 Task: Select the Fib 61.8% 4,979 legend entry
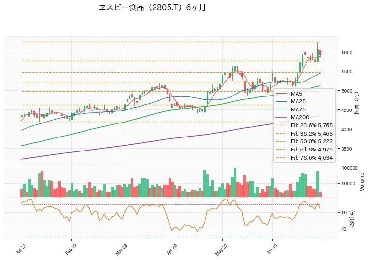[x=304, y=150]
